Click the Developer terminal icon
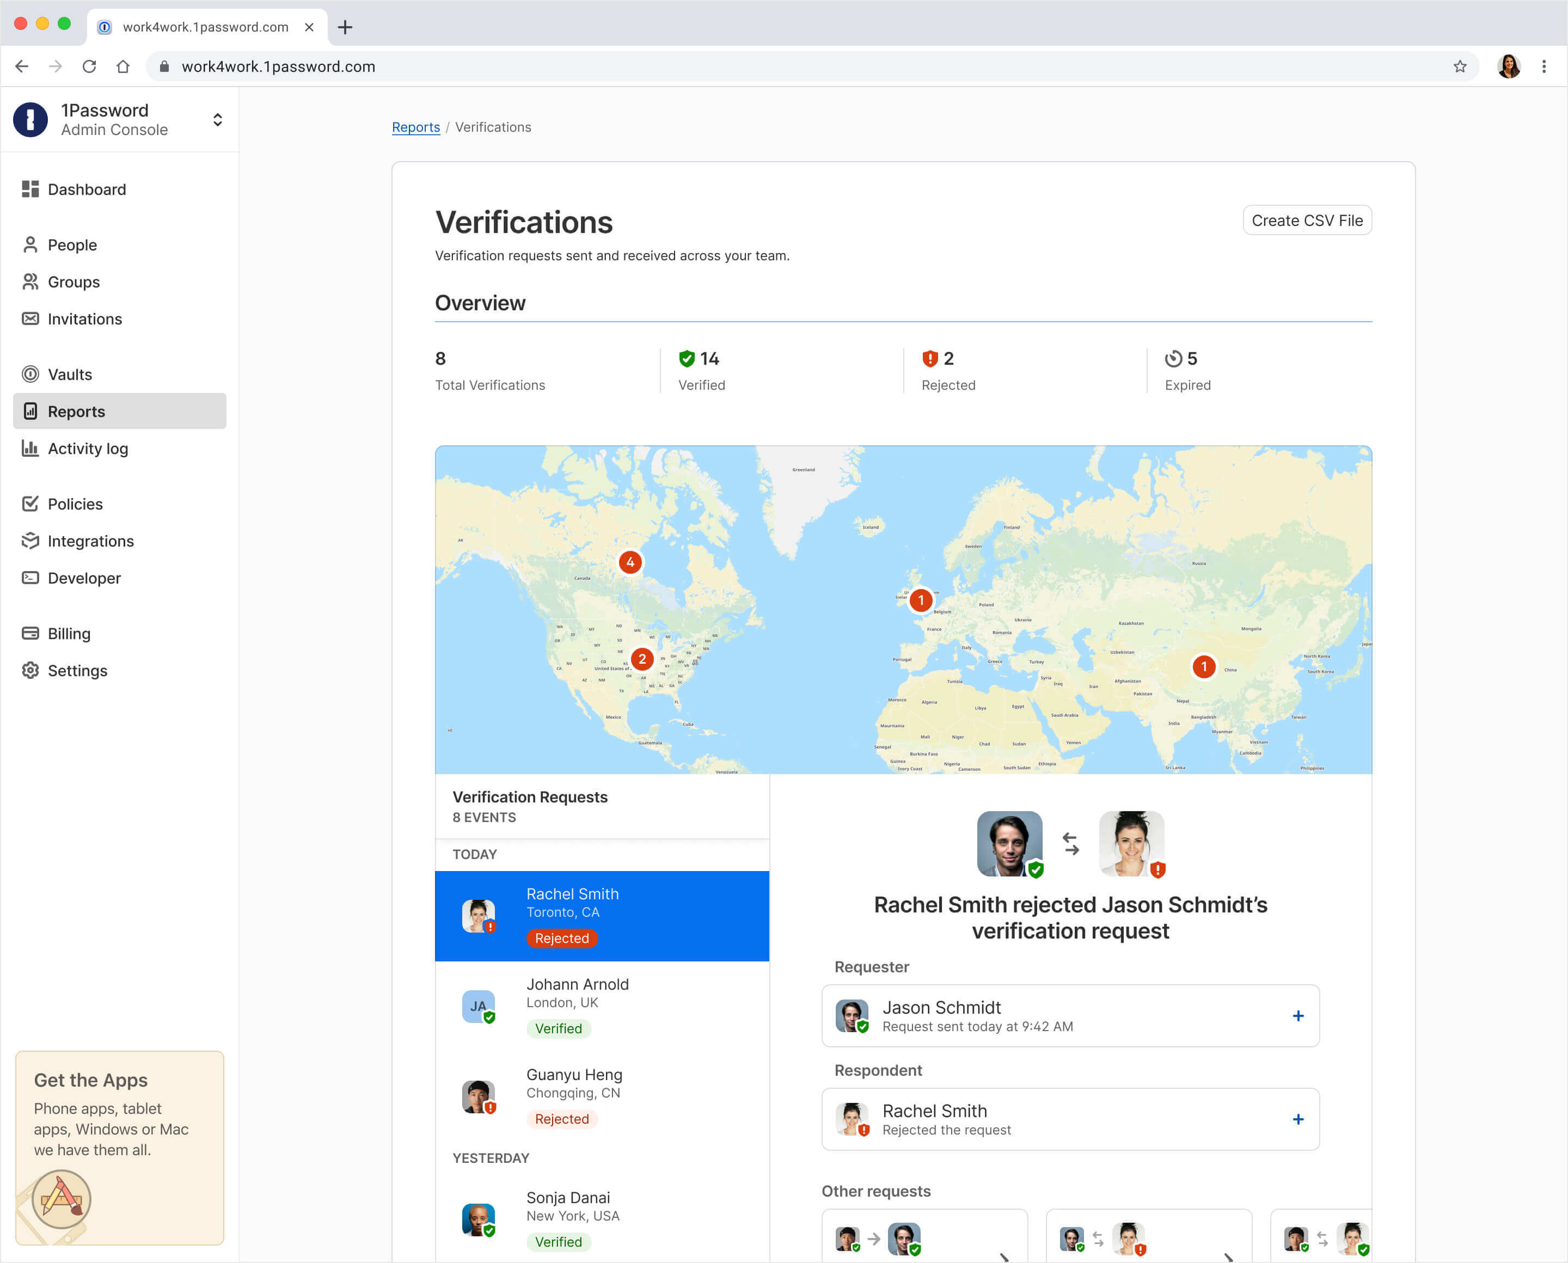 point(30,578)
